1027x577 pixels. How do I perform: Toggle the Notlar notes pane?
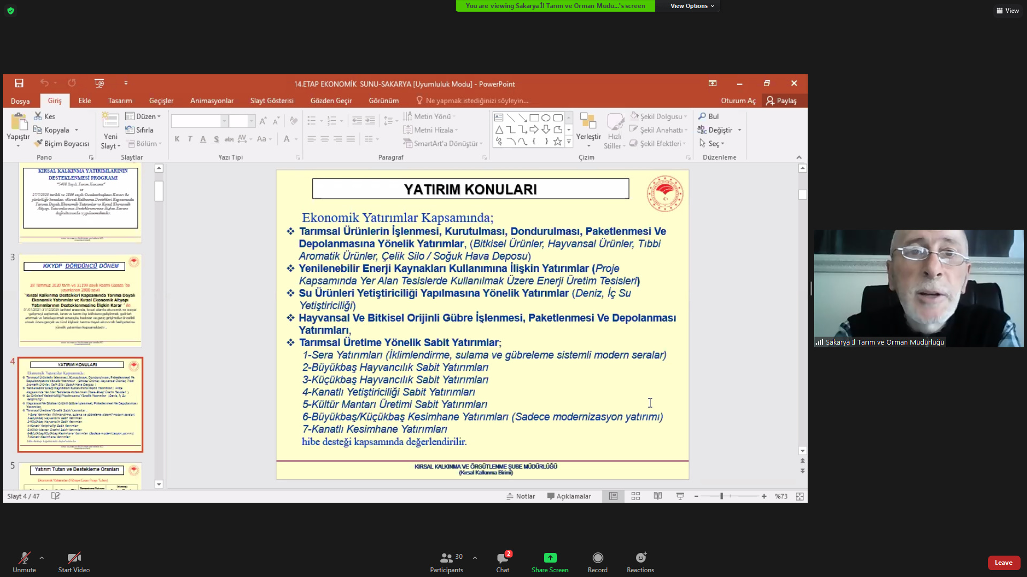(520, 496)
